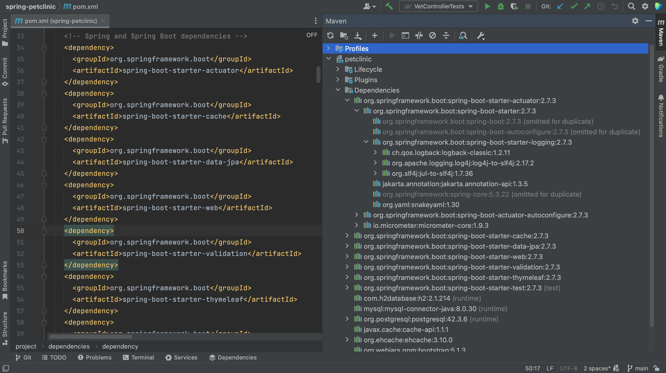Debug VetControllerTests with the bug icon
The image size is (666, 373).
[501, 6]
